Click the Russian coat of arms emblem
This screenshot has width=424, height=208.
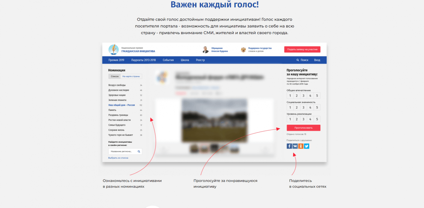pyautogui.click(x=243, y=49)
